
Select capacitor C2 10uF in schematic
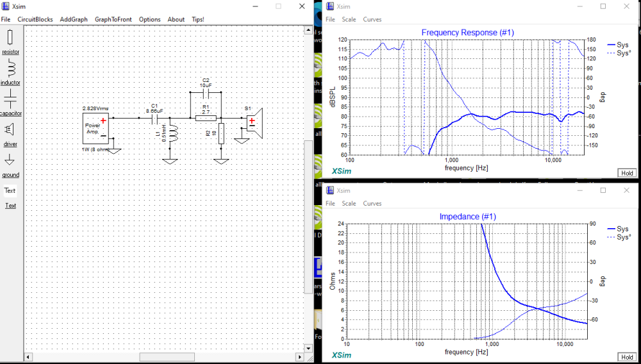click(x=205, y=92)
